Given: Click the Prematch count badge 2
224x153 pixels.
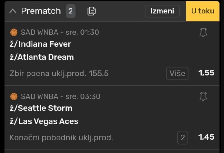Looking at the screenshot, I should coord(71,11).
